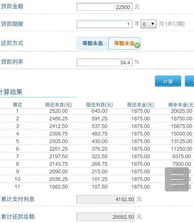
Task: Open the floating hamburger menu icon
Action: click(177, 179)
